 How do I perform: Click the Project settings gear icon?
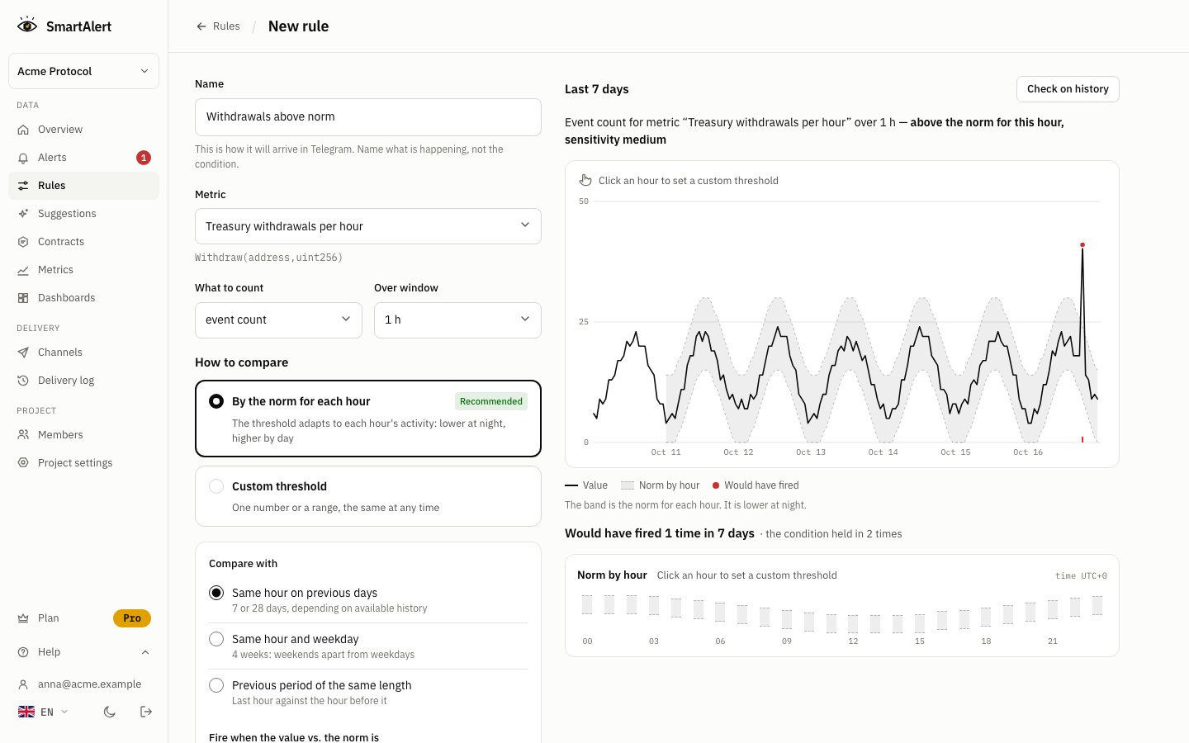23,463
